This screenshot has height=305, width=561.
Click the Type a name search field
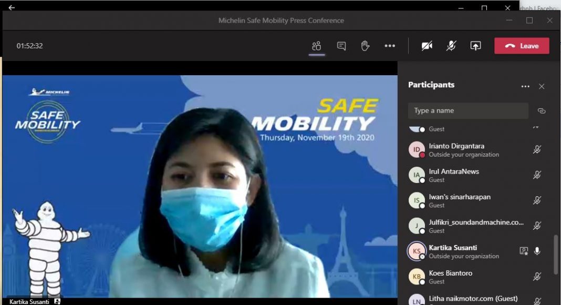467,111
